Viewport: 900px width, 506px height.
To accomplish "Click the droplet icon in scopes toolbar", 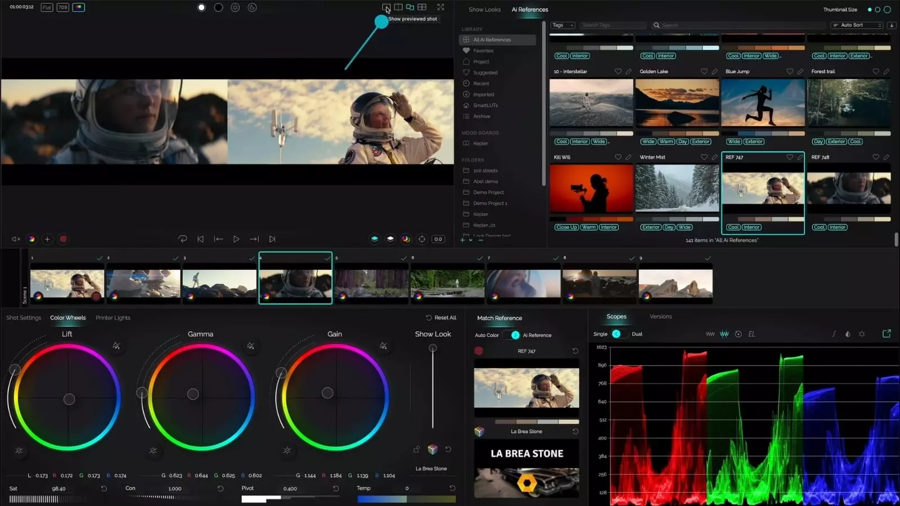I will point(848,334).
